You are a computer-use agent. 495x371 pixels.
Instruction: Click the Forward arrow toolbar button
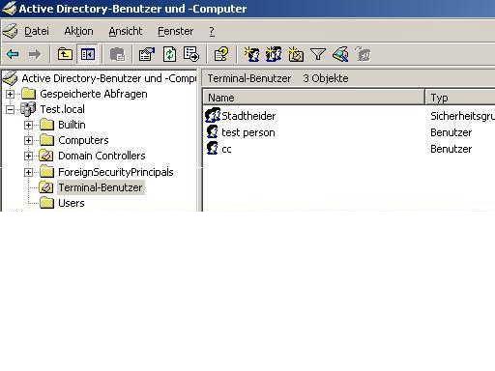[35, 54]
